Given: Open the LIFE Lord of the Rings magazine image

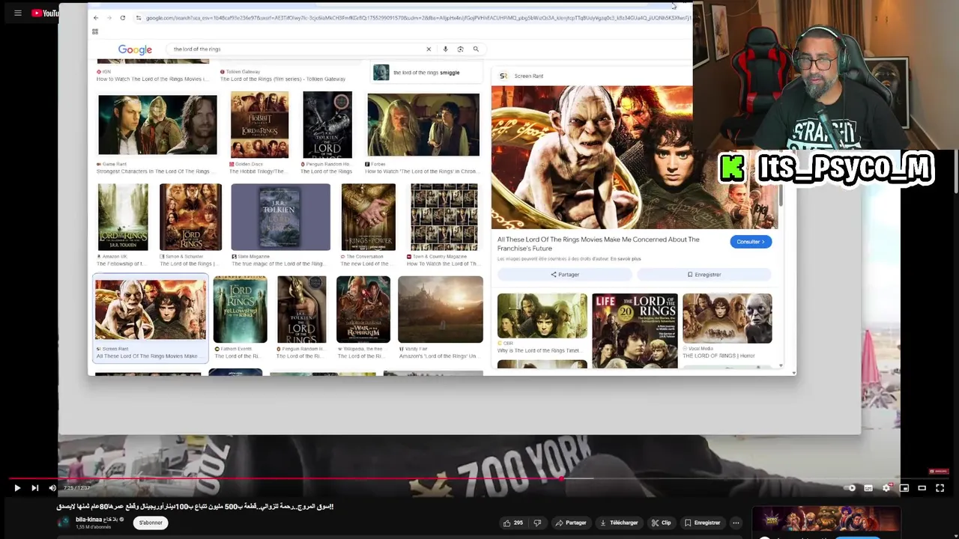Looking at the screenshot, I should (x=635, y=330).
